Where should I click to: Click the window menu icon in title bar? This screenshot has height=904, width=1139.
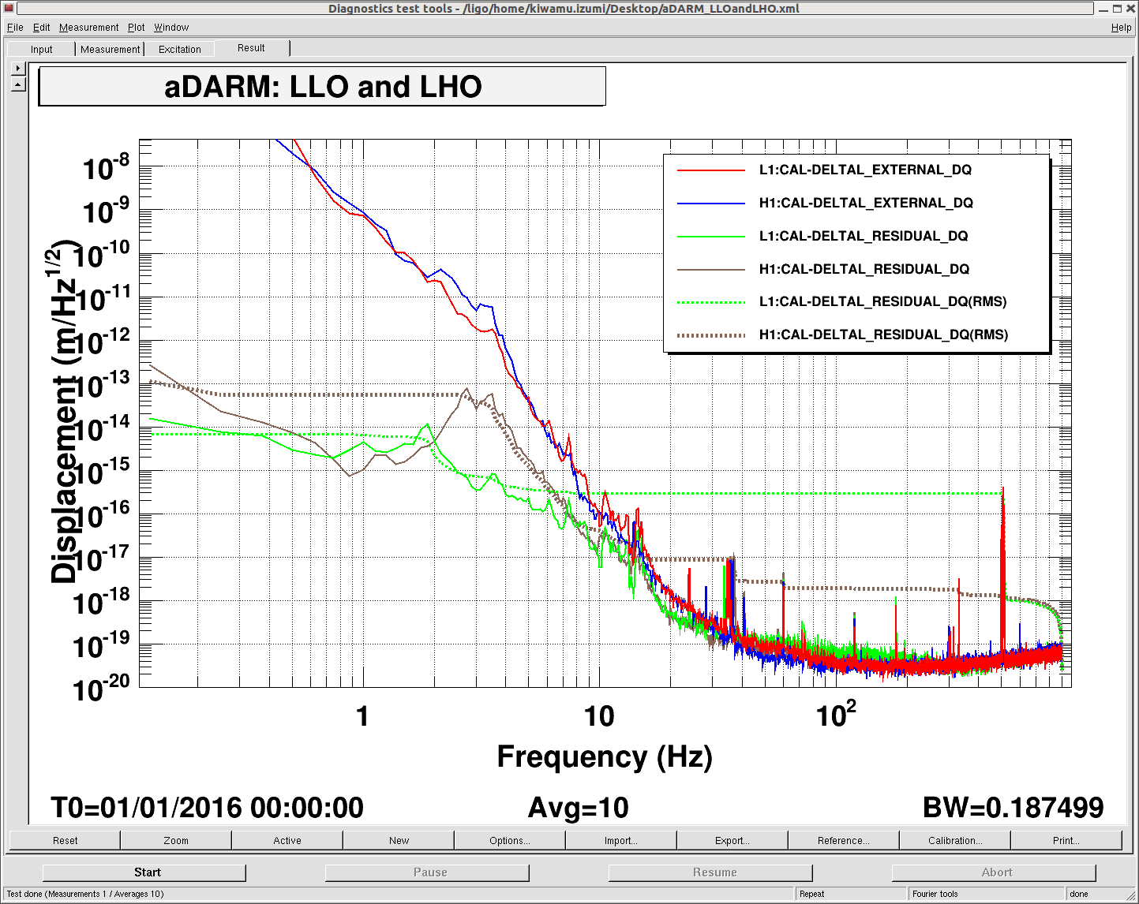tap(9, 9)
